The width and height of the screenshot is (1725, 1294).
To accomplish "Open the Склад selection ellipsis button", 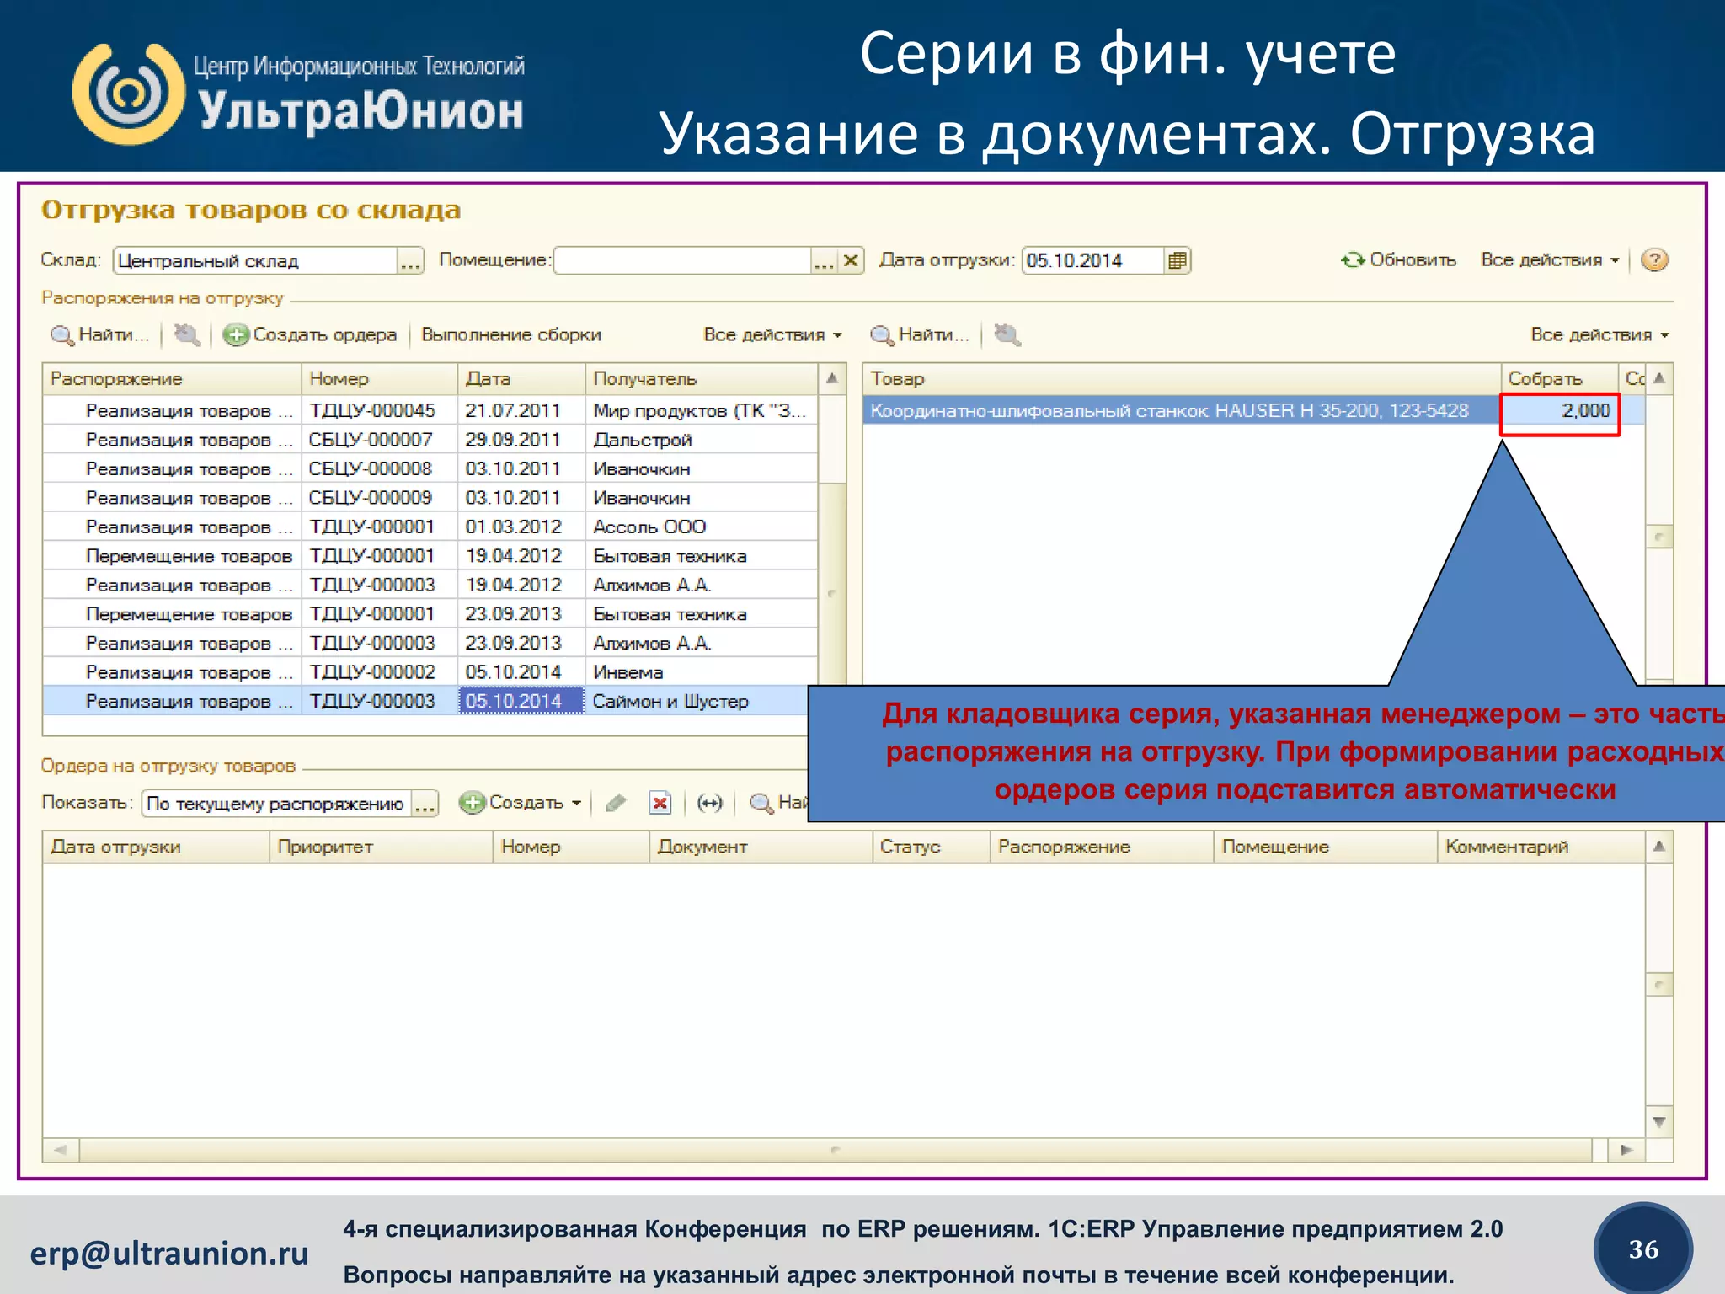I will point(410,261).
